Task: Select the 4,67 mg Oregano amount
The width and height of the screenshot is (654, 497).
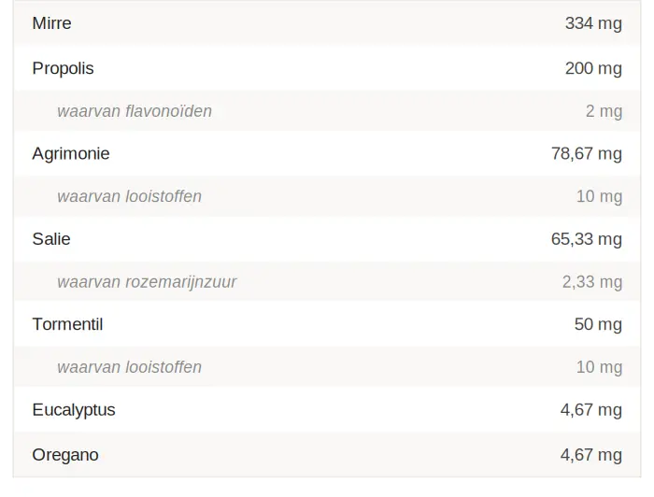Action: click(590, 455)
